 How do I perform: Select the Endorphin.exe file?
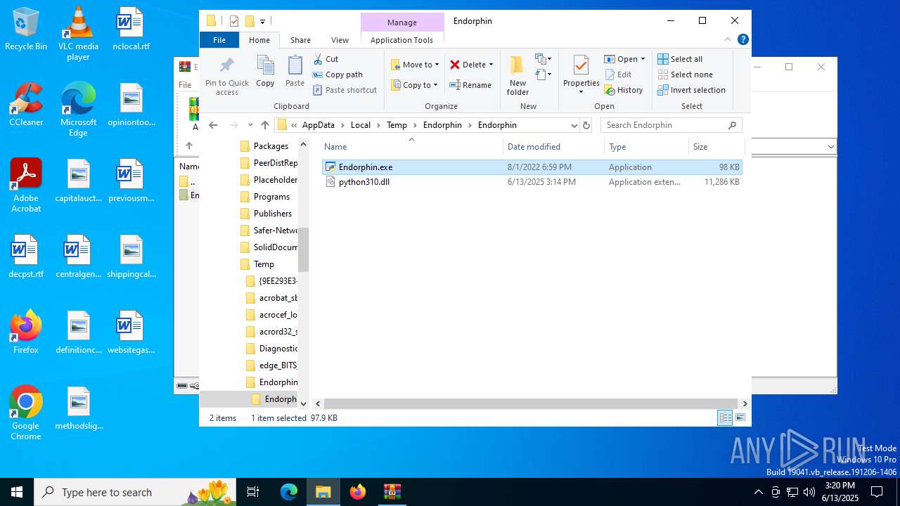point(532,167)
